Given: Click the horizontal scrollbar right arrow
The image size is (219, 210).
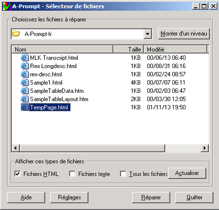Looking at the screenshot, I should (205, 148).
